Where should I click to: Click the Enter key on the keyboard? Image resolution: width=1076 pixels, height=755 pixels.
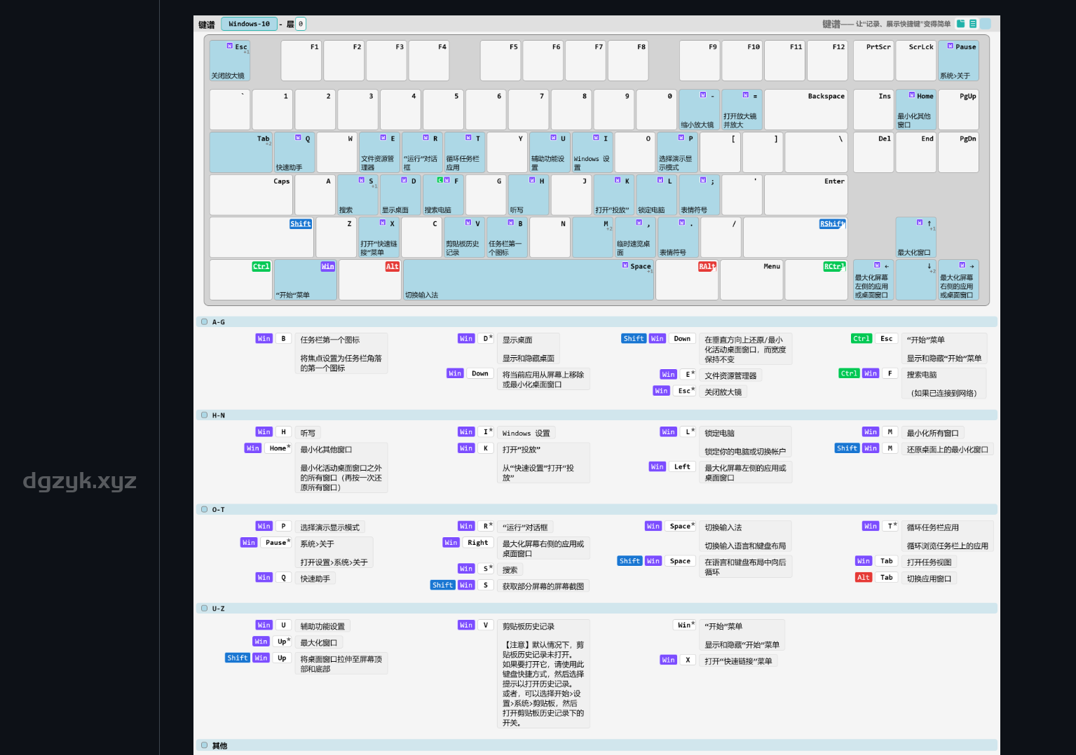pyautogui.click(x=805, y=195)
